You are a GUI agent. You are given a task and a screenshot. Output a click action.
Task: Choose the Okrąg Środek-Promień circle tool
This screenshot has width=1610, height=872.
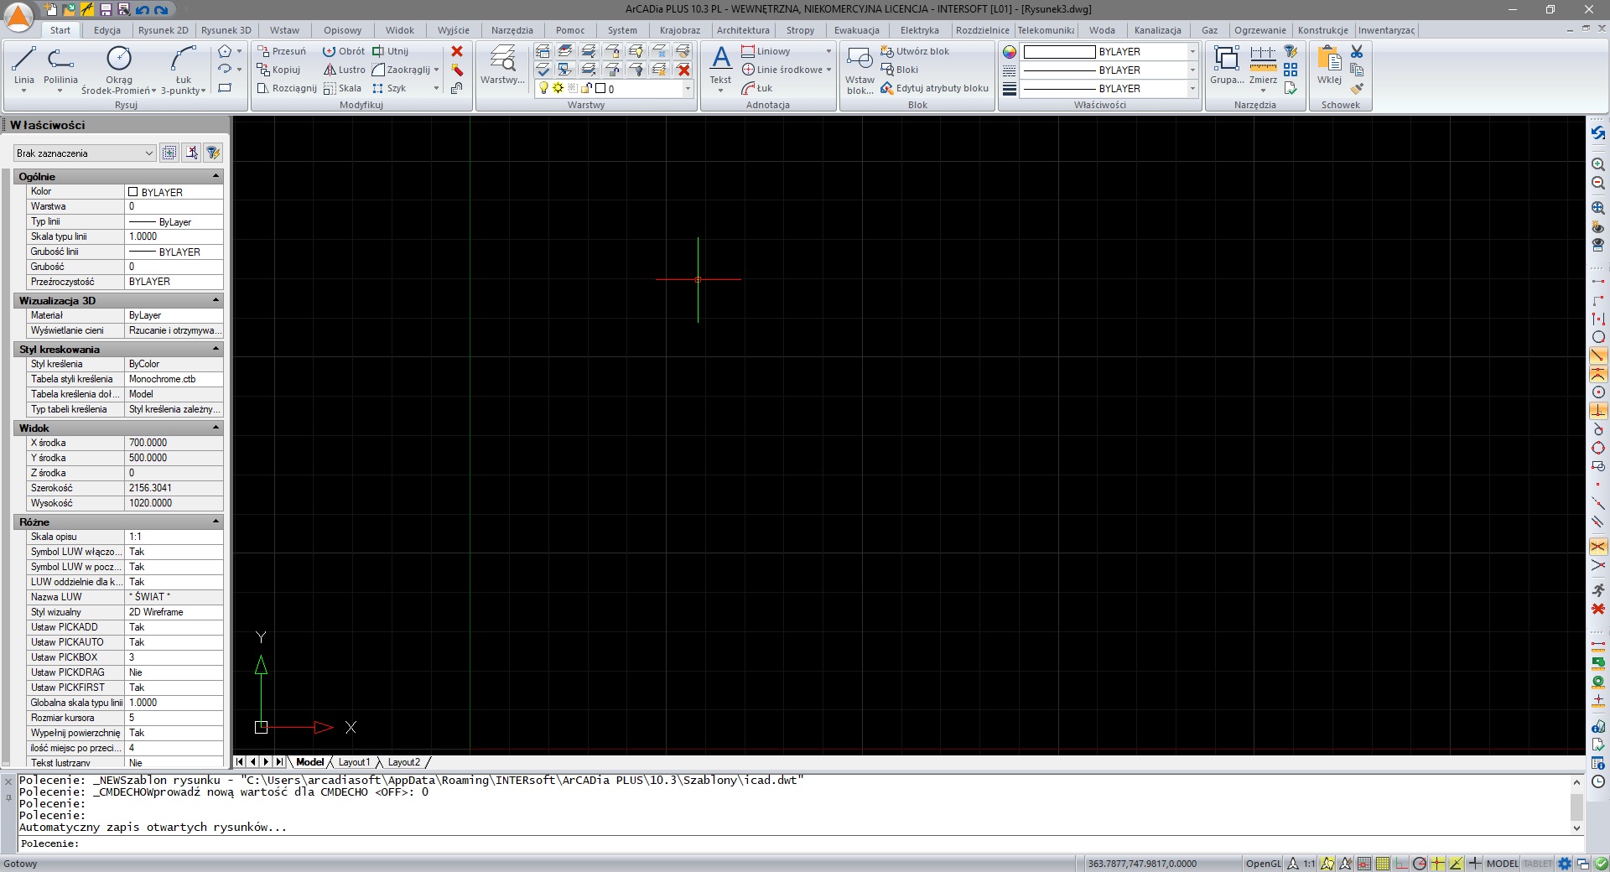119,69
